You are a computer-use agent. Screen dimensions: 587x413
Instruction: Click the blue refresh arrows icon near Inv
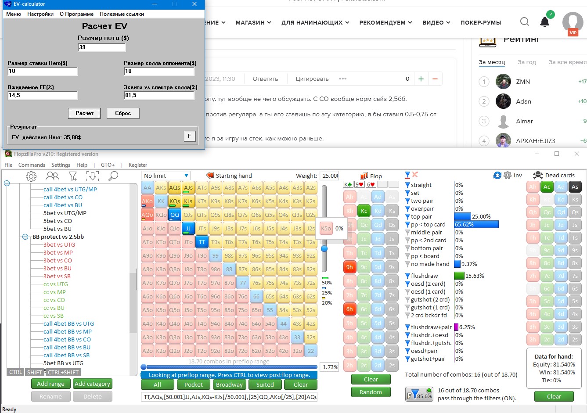pyautogui.click(x=497, y=175)
